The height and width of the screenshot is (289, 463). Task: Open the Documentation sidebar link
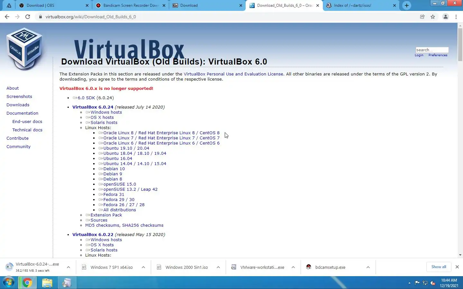(22, 113)
